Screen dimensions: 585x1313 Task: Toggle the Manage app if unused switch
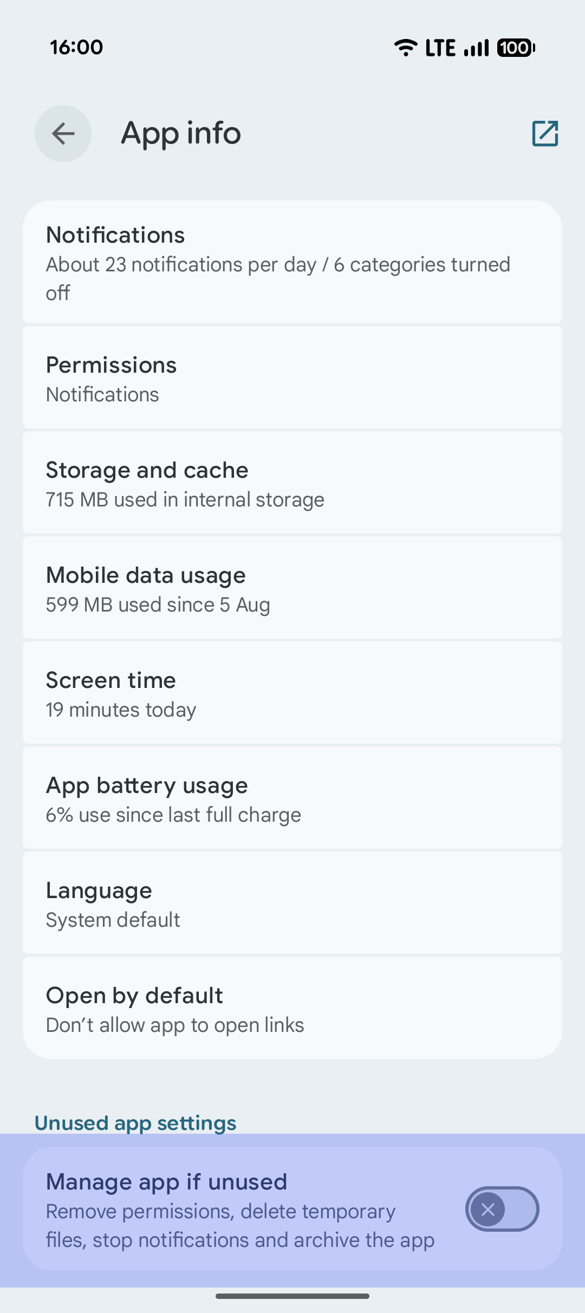(502, 1208)
